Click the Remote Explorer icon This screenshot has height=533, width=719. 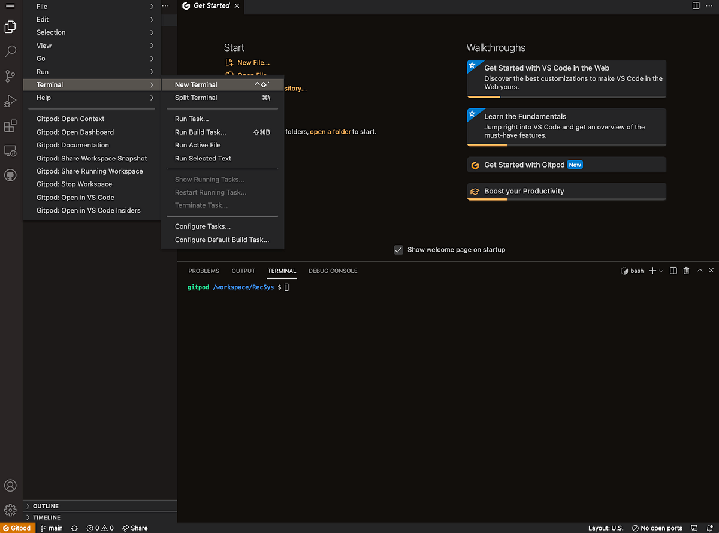[x=10, y=151]
